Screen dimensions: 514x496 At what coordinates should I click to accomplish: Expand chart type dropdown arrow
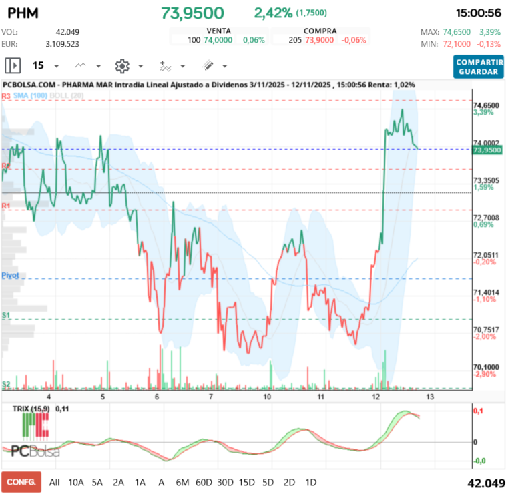pos(98,67)
